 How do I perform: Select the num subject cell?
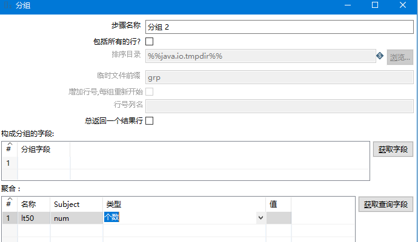point(76,218)
